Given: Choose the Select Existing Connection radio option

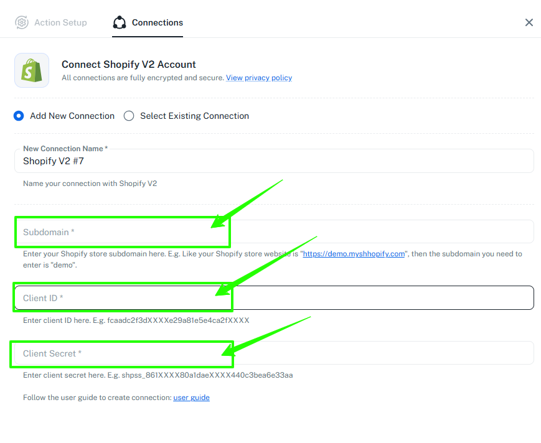Looking at the screenshot, I should [129, 116].
